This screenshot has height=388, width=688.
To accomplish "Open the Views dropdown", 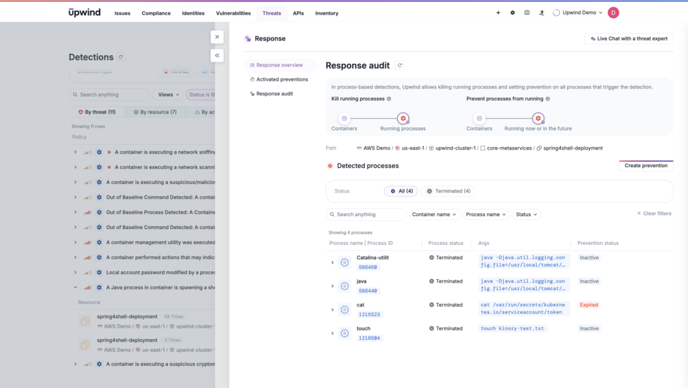I will [169, 95].
